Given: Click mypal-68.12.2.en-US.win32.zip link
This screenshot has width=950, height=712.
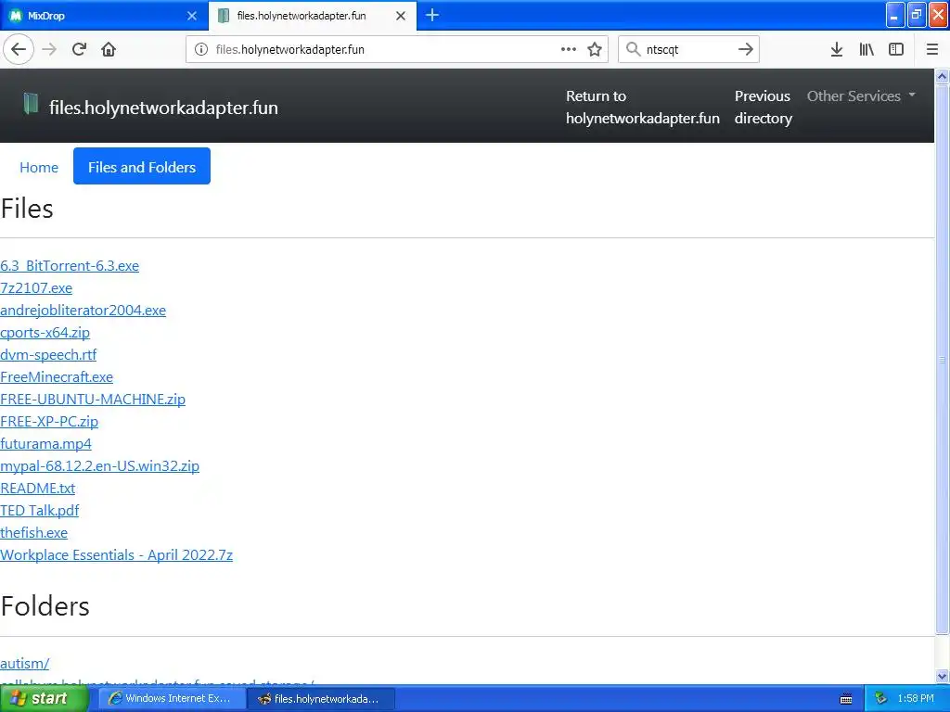Looking at the screenshot, I should pos(100,466).
